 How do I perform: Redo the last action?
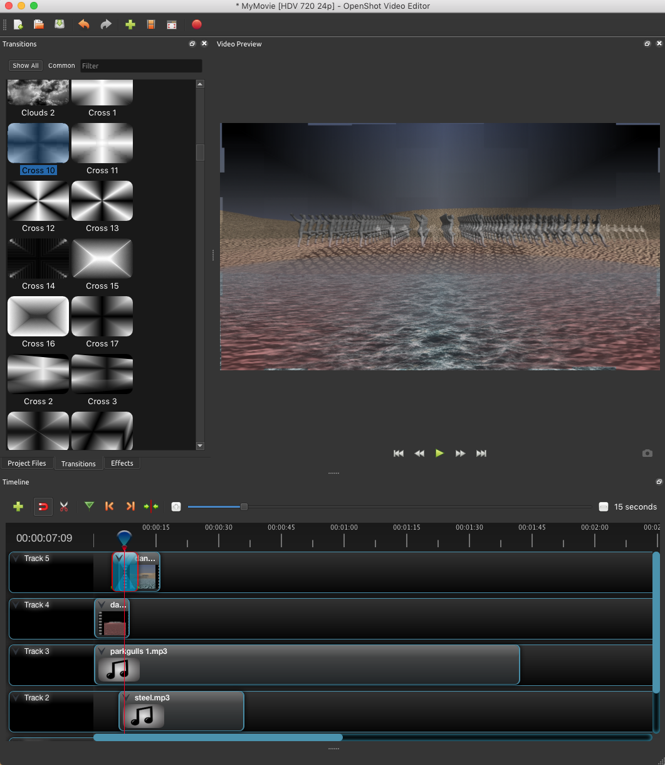point(106,24)
